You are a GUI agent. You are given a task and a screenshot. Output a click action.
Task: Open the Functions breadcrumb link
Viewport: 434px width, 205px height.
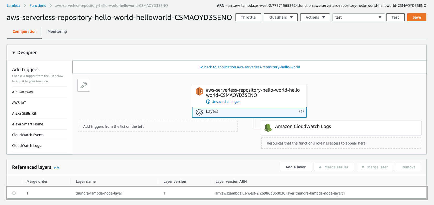38,5
